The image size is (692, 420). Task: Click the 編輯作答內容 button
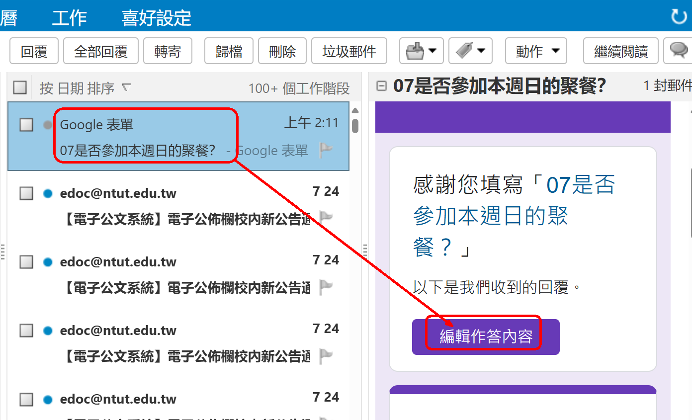(x=485, y=336)
